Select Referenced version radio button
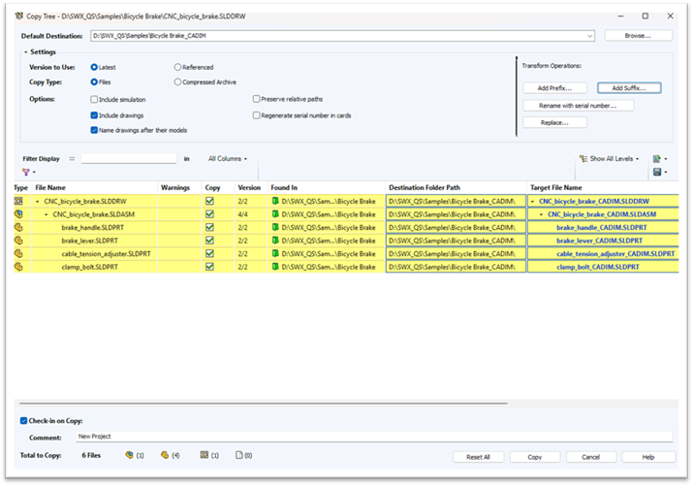 [x=177, y=67]
